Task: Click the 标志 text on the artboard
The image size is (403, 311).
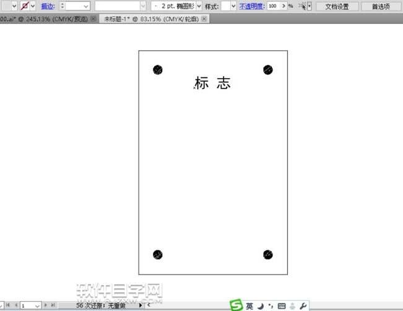Action: pos(212,83)
